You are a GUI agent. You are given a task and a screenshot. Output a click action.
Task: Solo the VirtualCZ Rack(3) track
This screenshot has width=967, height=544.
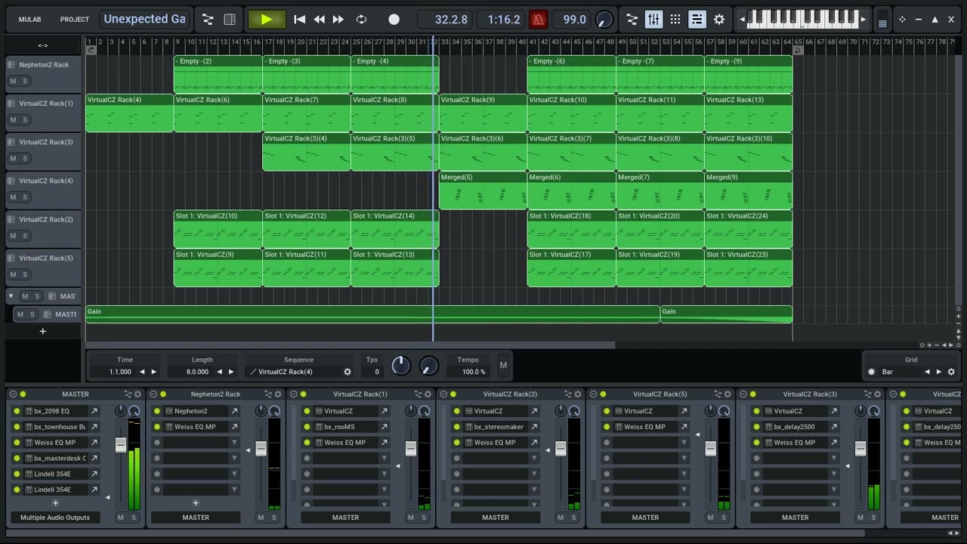pyautogui.click(x=25, y=158)
